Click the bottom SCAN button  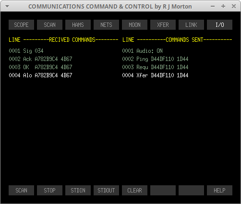point(21,191)
